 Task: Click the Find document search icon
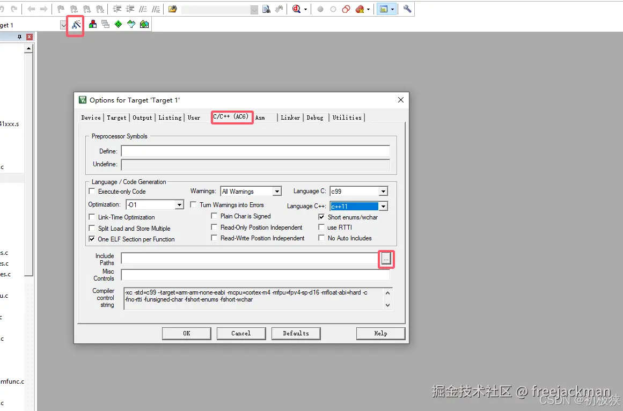click(x=266, y=9)
